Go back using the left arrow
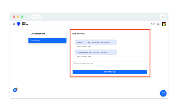 click(34, 17)
